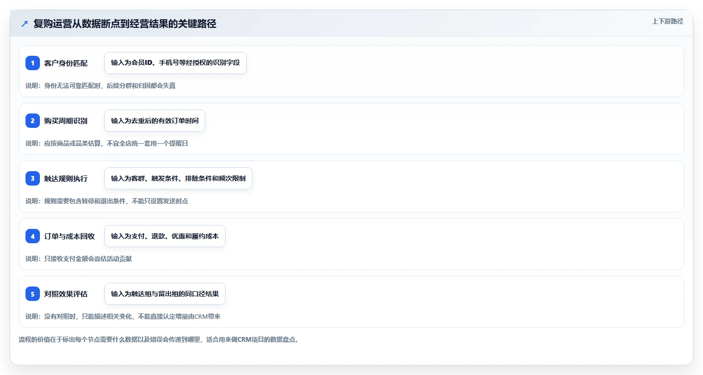Click the note 只接收支付金额会高估活动贡献
This screenshot has width=703, height=375.
78,259
